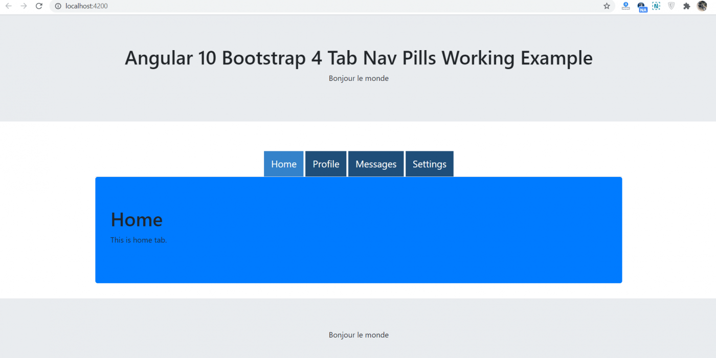The width and height of the screenshot is (716, 358).
Task: Navigate back using the browser back arrow
Action: coord(8,6)
